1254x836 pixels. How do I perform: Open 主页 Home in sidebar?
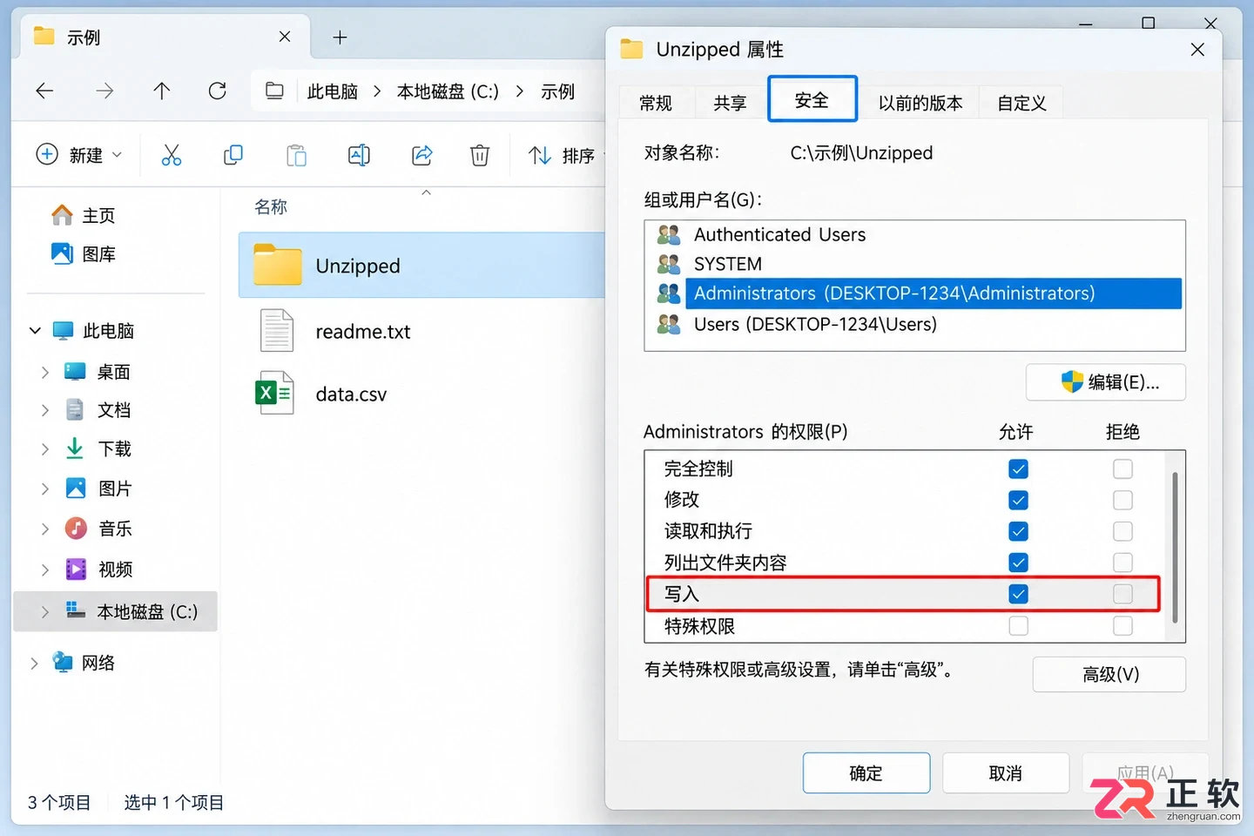coord(84,215)
